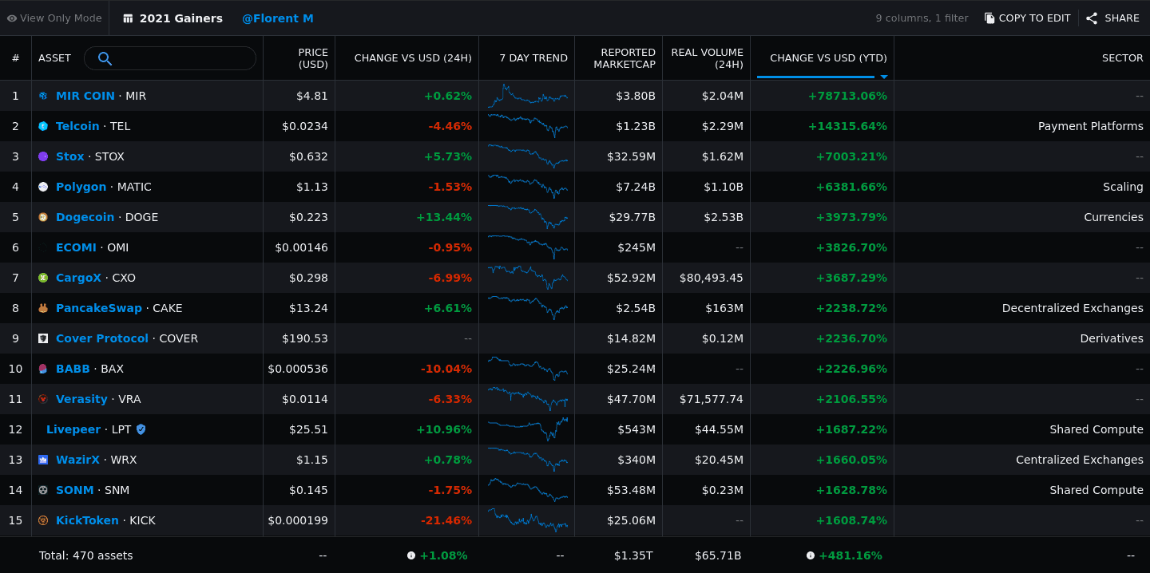
Task: Open the PancakeSwap asset link
Action: click(x=99, y=308)
